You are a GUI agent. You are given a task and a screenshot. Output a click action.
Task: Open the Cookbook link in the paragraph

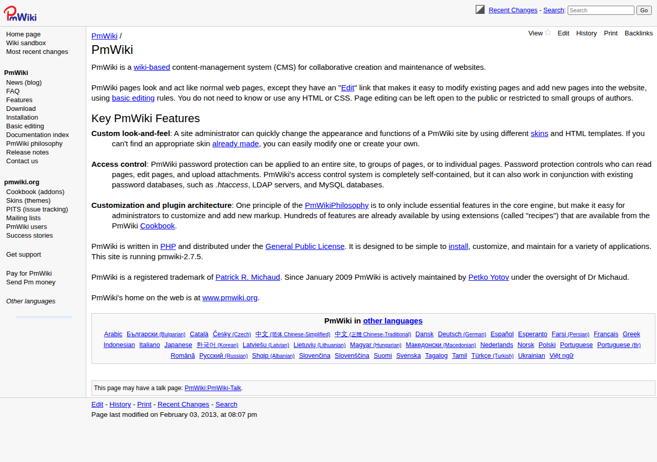[158, 226]
